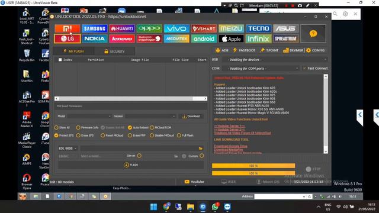The height and width of the screenshot is (213, 379).
Task: Select the ASUS brand tile
Action: tap(285, 28)
